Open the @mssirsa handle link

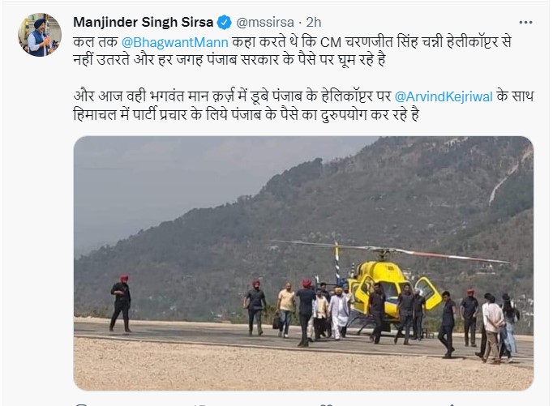pyautogui.click(x=265, y=23)
